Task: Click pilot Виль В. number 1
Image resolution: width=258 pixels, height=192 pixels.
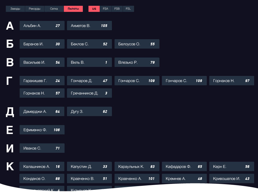Action: 89,62
